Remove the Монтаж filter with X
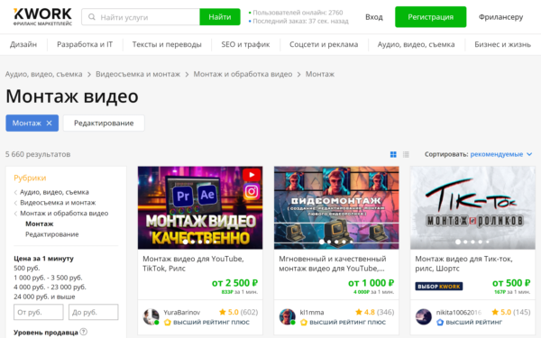 (49, 123)
